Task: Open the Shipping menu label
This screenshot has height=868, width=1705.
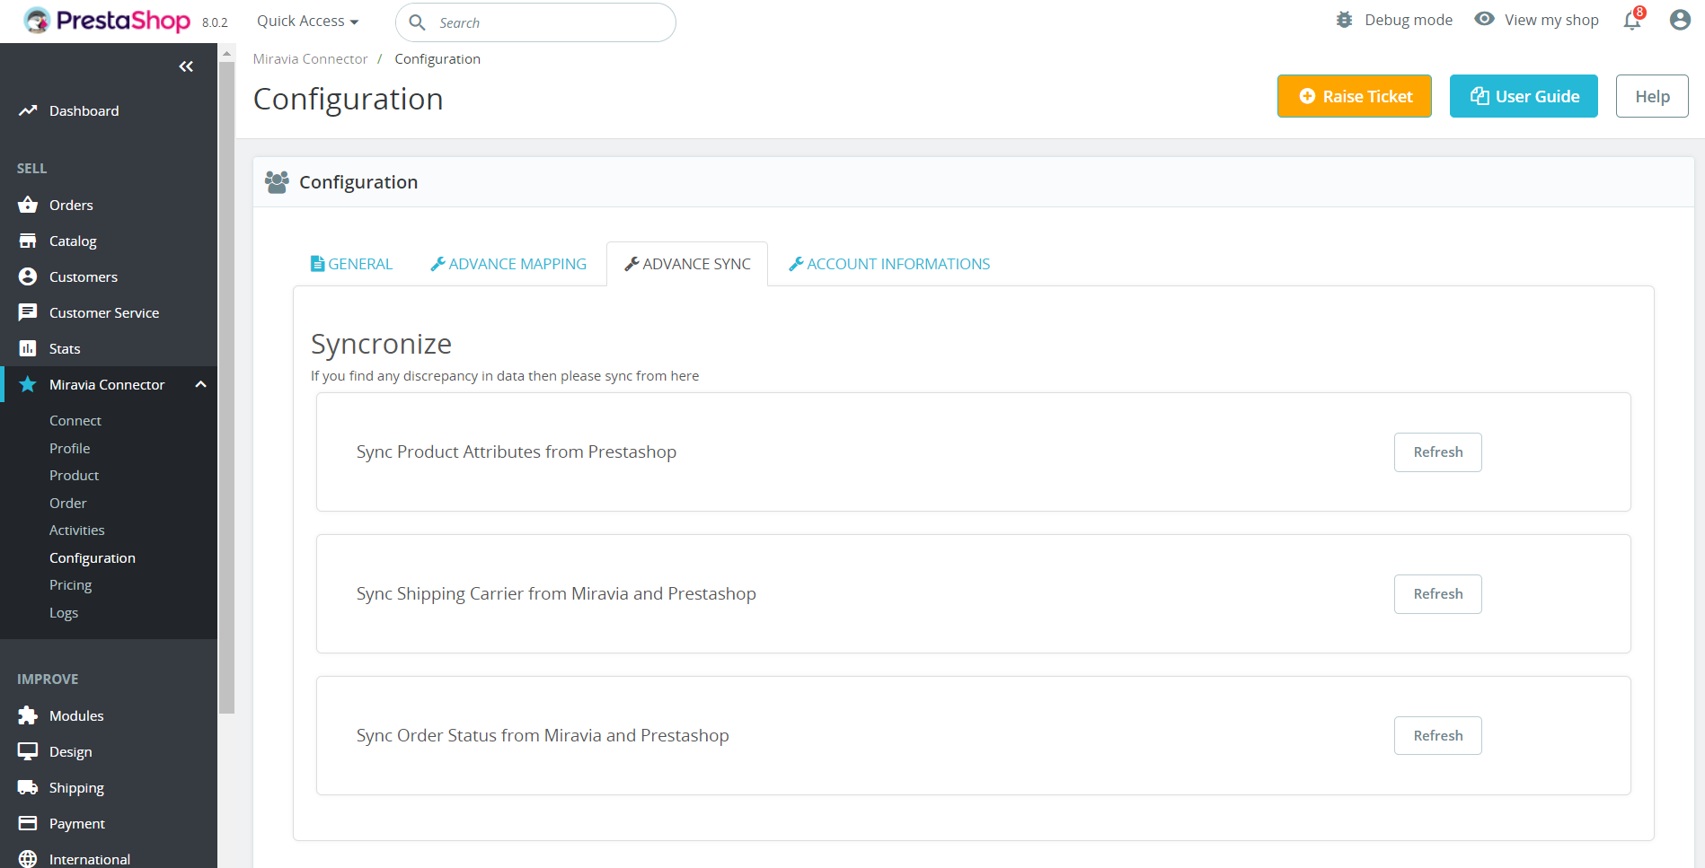Action: click(x=76, y=787)
